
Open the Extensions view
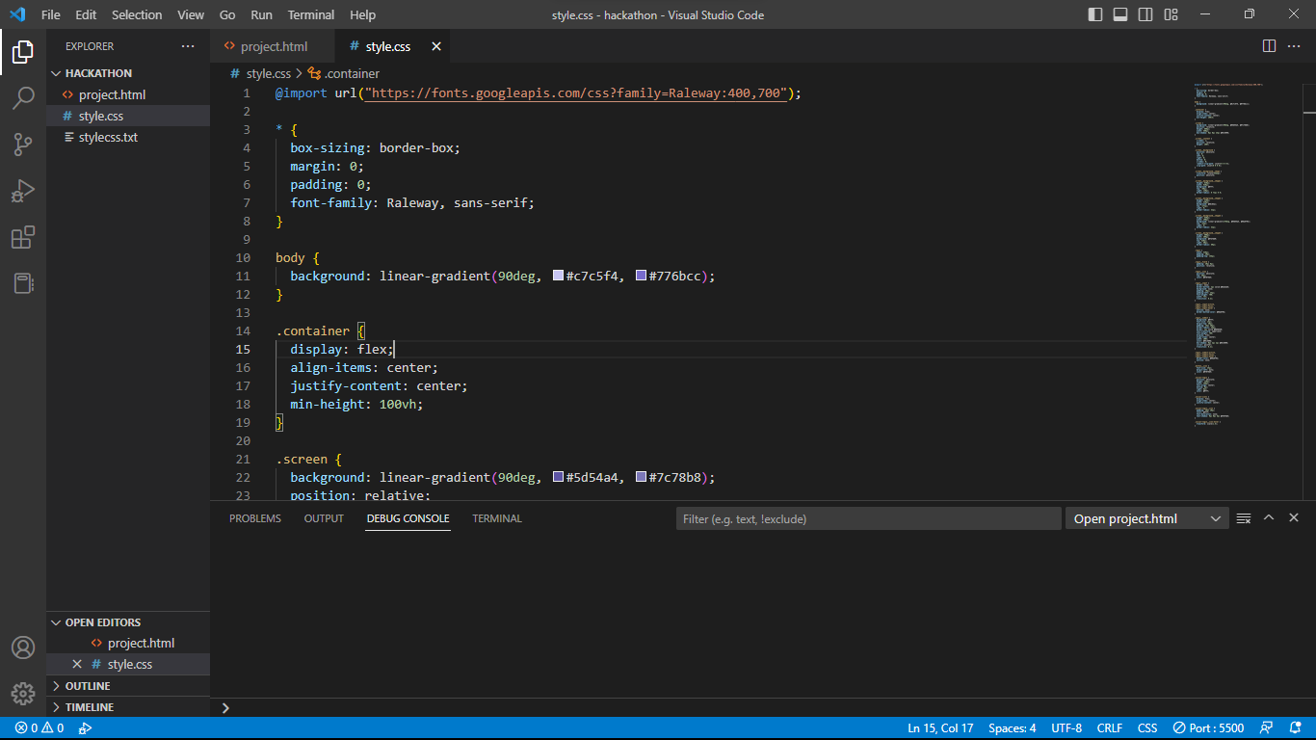click(x=23, y=237)
